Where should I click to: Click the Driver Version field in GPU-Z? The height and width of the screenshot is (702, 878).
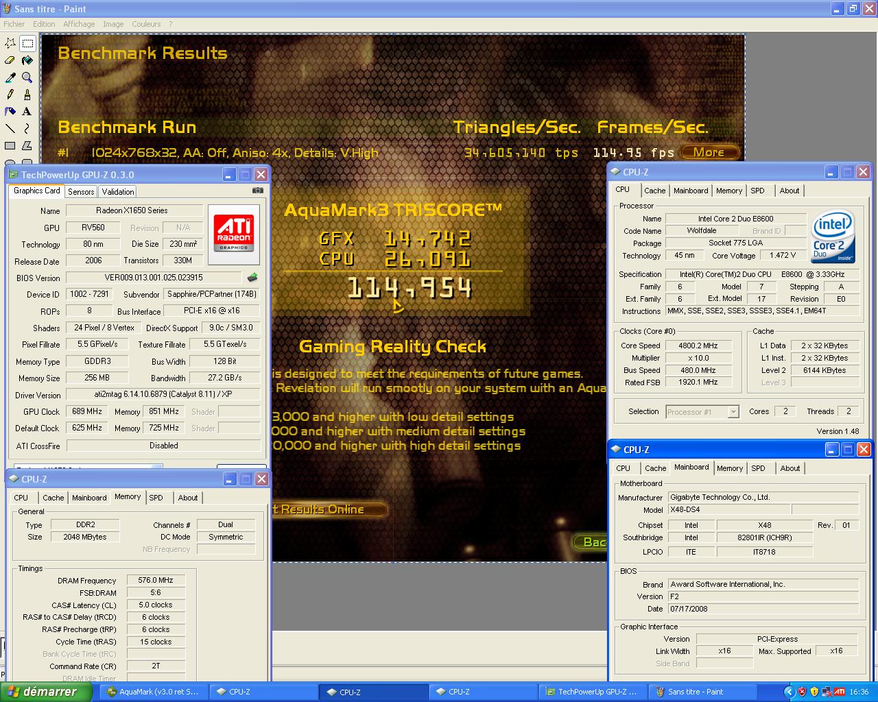tap(163, 395)
